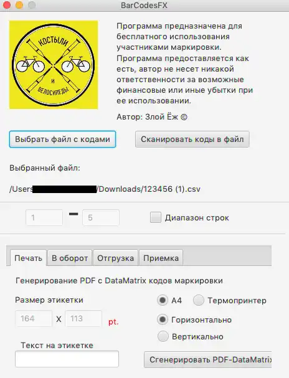
Task: Enable the Диапазон строк checkbox
Action: (x=156, y=217)
